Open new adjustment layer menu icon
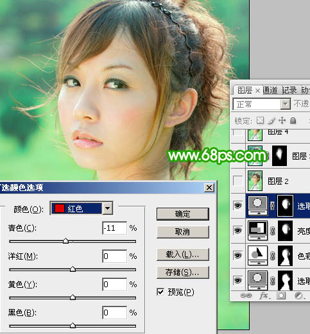Screen dimensions: 310x334 point(299,296)
